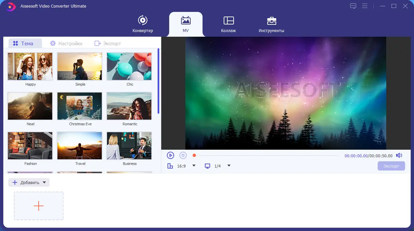Choose the Business theme thumbnail
Image resolution: width=414 pixels, height=231 pixels.
[129, 145]
